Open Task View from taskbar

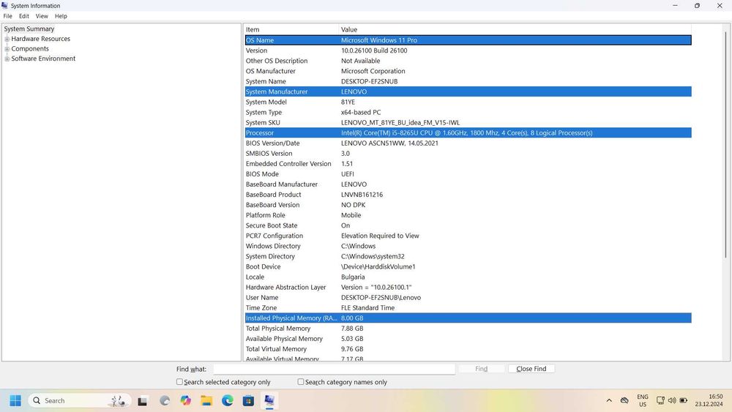tap(143, 400)
